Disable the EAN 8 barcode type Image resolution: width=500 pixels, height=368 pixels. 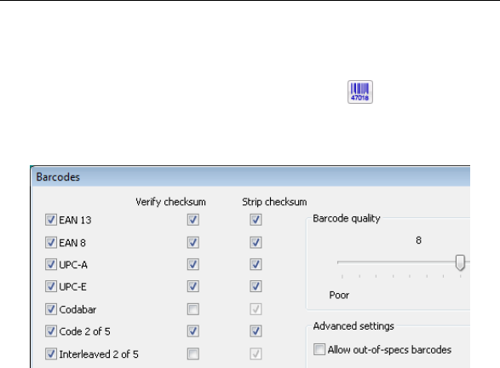[51, 243]
